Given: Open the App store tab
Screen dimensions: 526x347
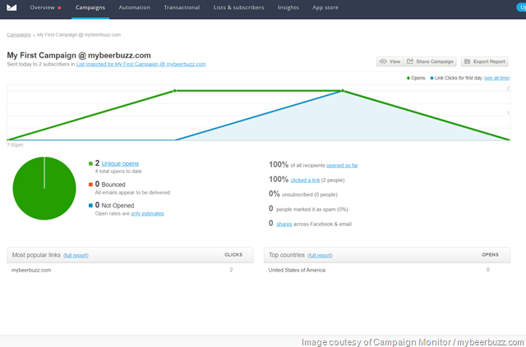Looking at the screenshot, I should click(x=325, y=7).
